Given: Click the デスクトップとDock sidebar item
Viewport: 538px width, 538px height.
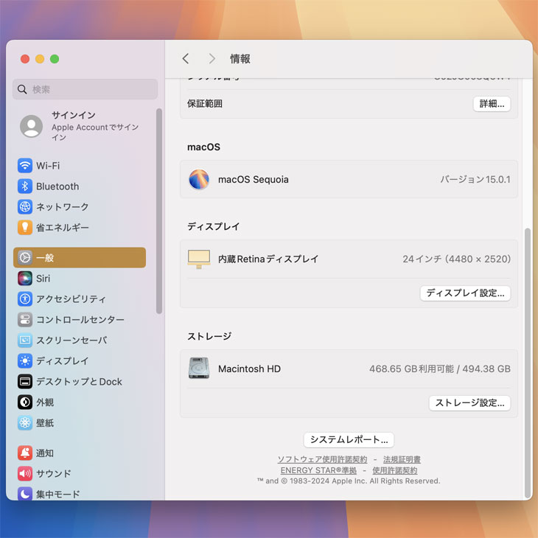Looking at the screenshot, I should 79,382.
